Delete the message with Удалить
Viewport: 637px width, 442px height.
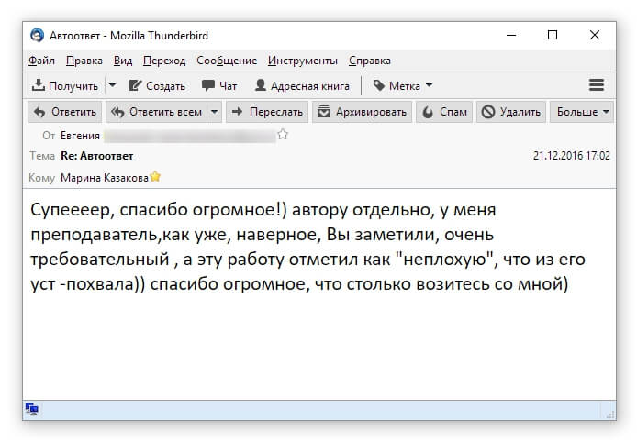click(511, 112)
